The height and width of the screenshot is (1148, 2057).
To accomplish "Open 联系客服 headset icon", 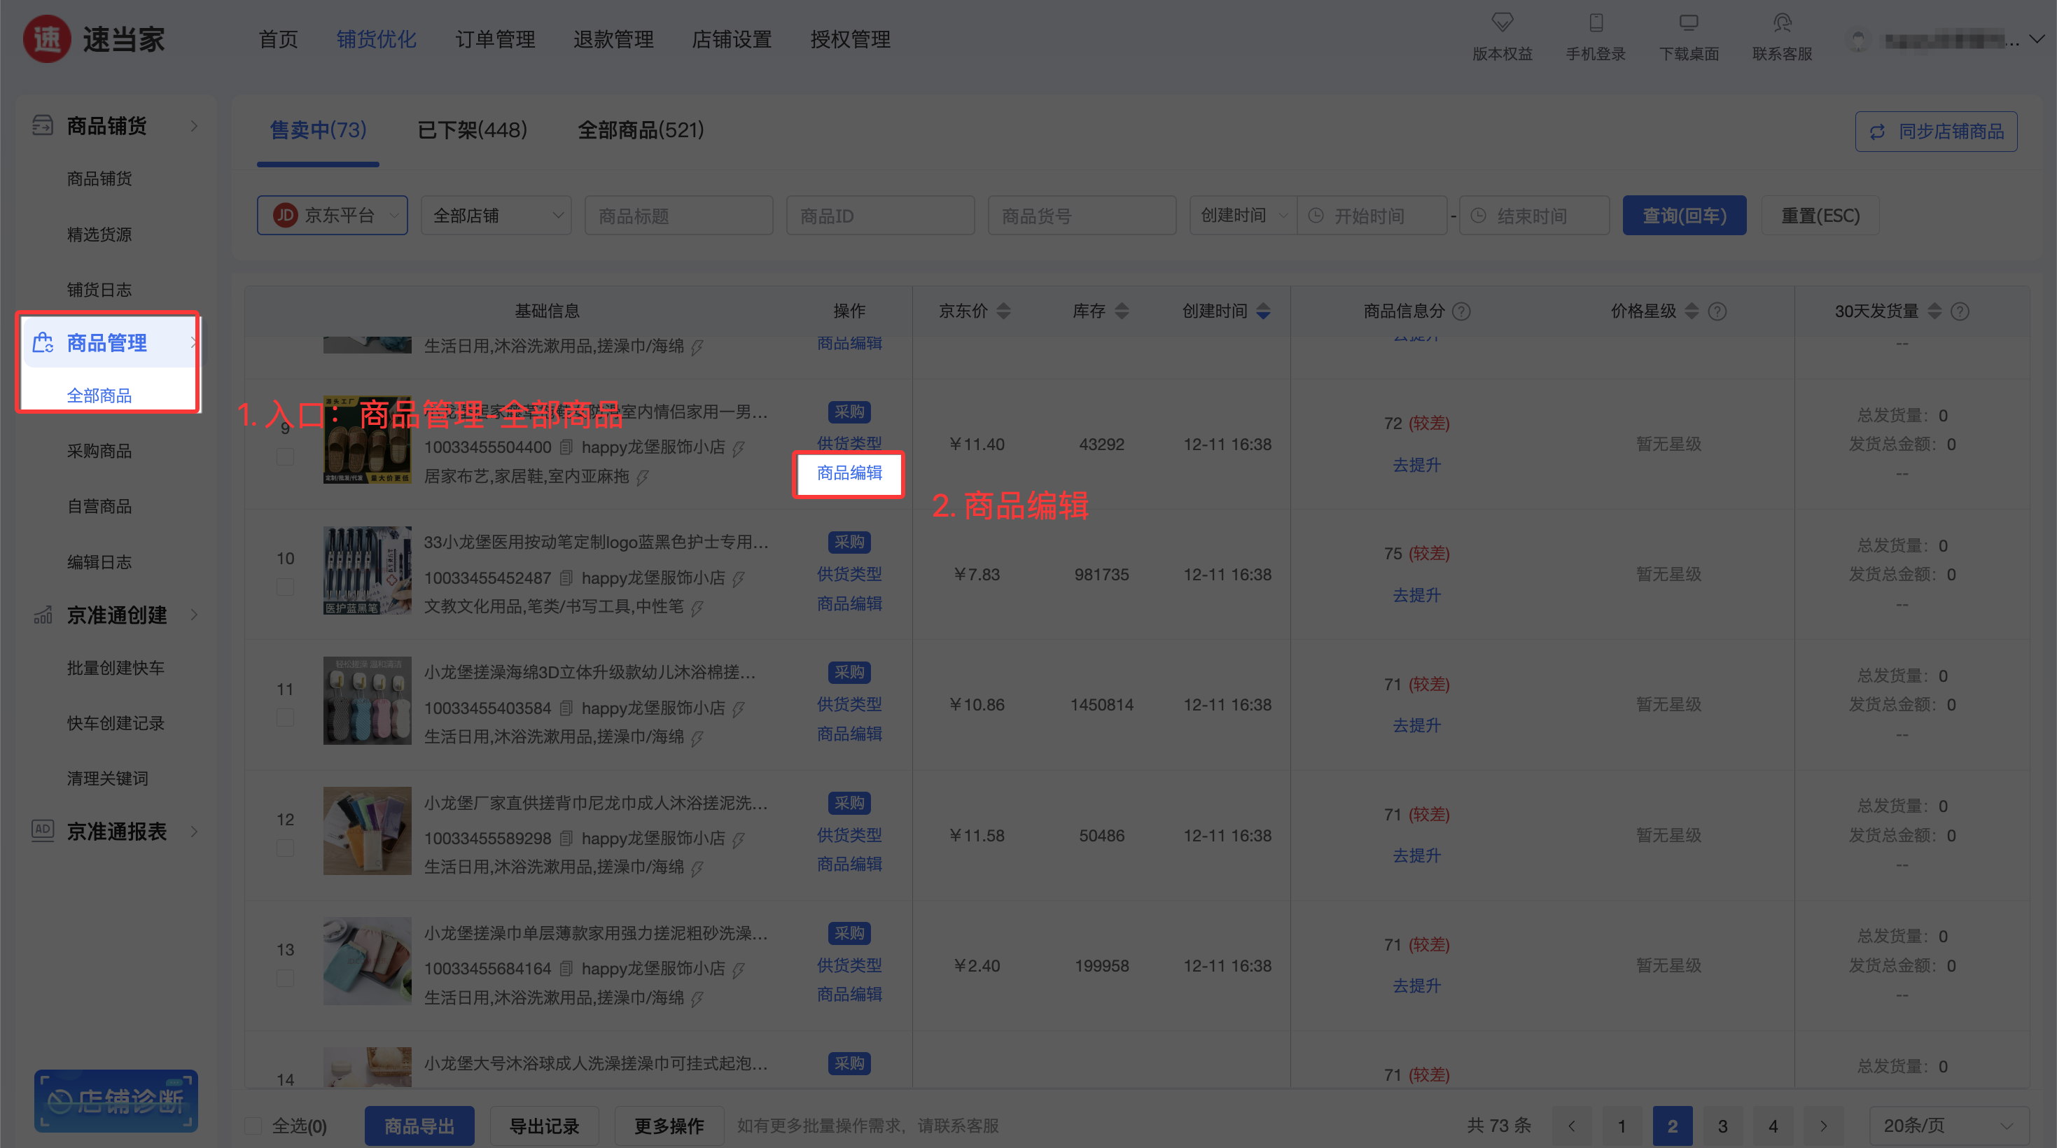I will pos(1782,22).
